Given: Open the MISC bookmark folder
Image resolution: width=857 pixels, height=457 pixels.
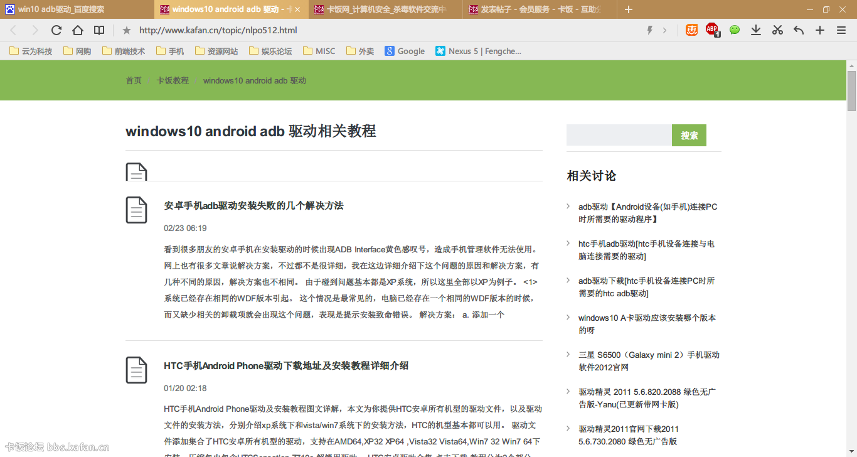Looking at the screenshot, I should (x=319, y=51).
